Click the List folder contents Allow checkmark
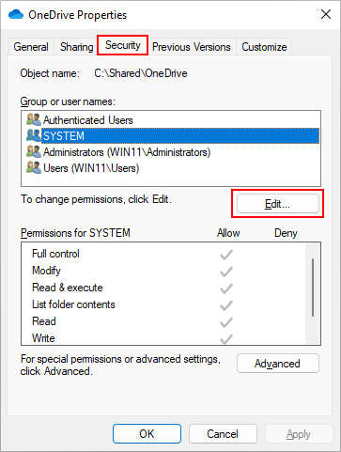This screenshot has height=452, width=341. click(x=225, y=305)
